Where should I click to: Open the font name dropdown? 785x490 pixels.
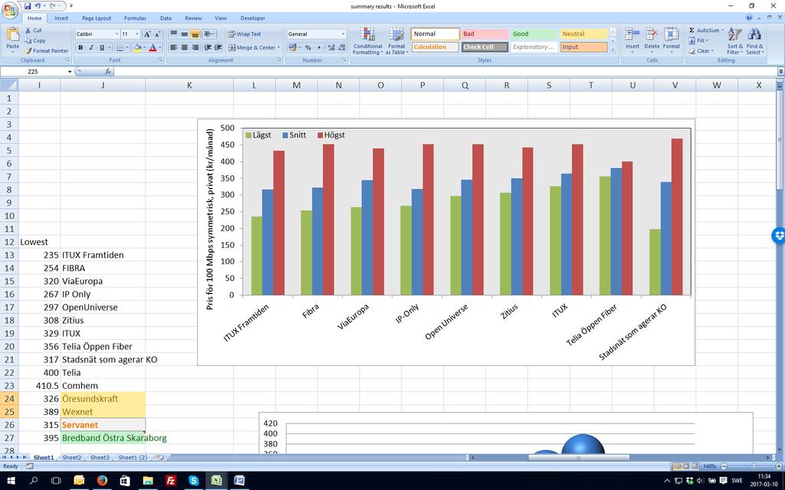[117, 34]
